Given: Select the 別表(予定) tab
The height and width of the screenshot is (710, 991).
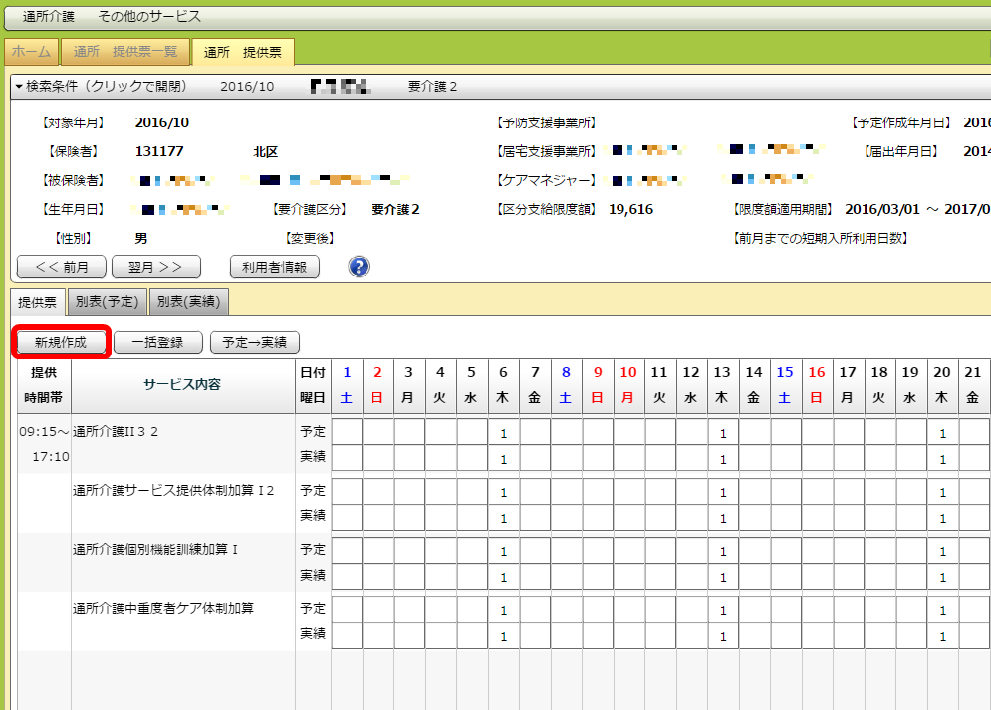Looking at the screenshot, I should tap(108, 301).
